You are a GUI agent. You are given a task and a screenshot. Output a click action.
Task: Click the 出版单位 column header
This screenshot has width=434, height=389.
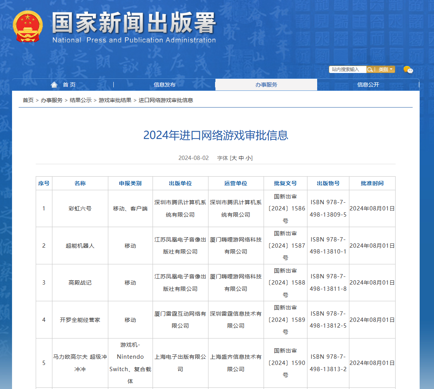point(180,183)
